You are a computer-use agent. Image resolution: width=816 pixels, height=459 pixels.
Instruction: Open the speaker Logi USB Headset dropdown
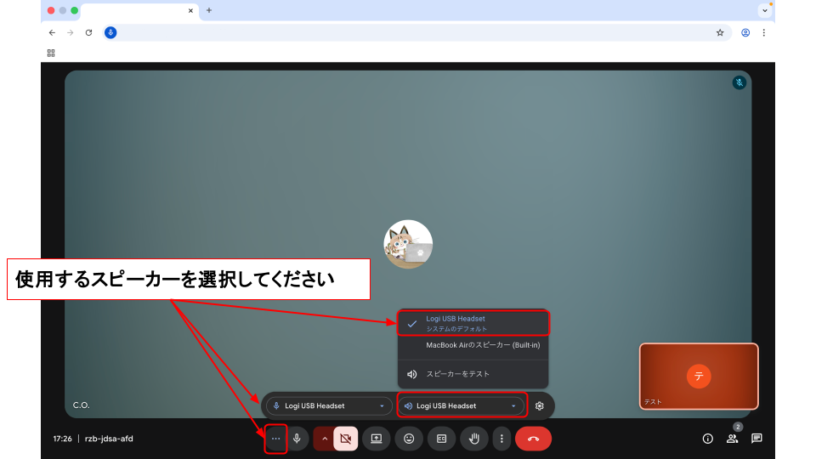pos(462,405)
